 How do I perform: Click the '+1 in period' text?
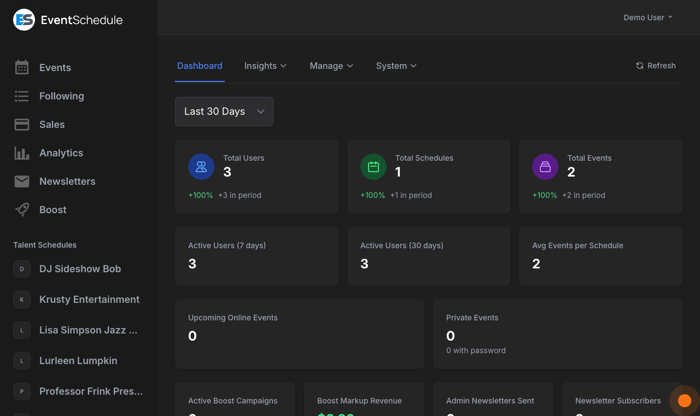411,195
